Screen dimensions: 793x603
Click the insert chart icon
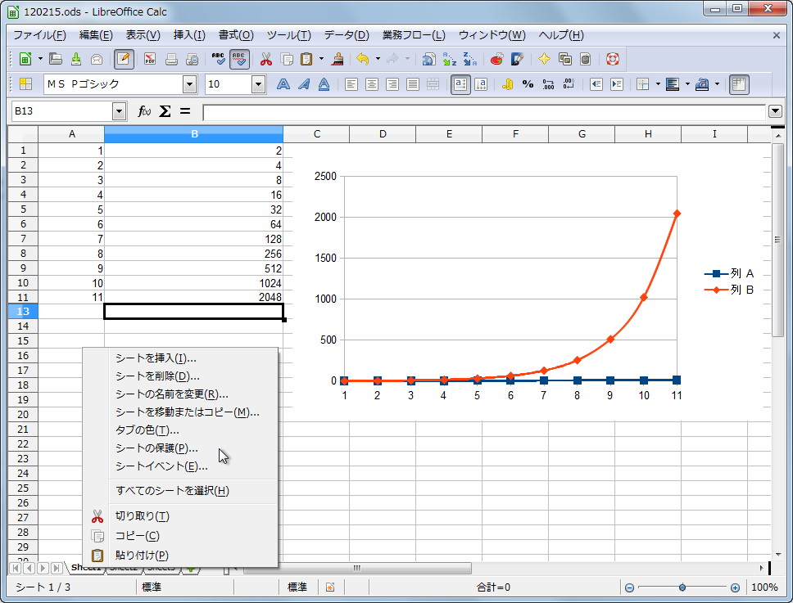[x=496, y=59]
